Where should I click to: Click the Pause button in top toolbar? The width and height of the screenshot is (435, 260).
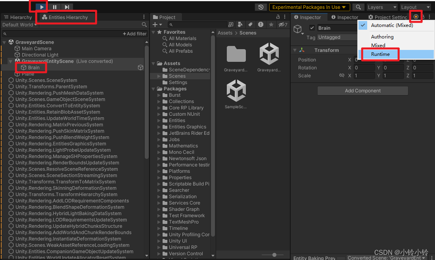pyautogui.click(x=55, y=7)
